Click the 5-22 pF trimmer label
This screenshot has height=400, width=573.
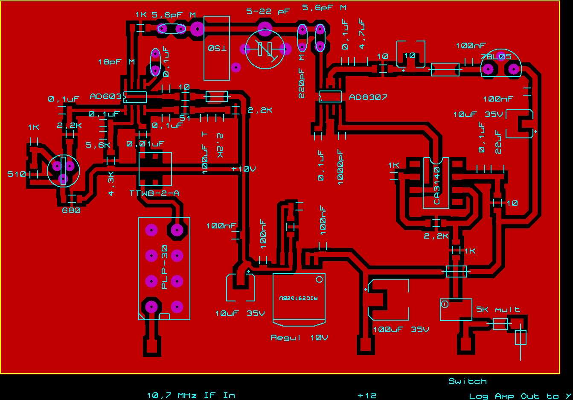click(x=268, y=12)
